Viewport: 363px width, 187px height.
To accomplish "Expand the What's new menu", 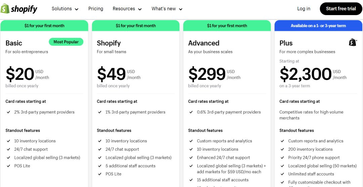I will (x=167, y=9).
